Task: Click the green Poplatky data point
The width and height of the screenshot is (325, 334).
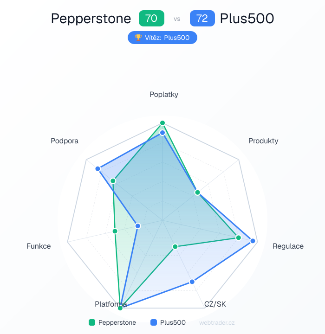Action: pos(162,123)
